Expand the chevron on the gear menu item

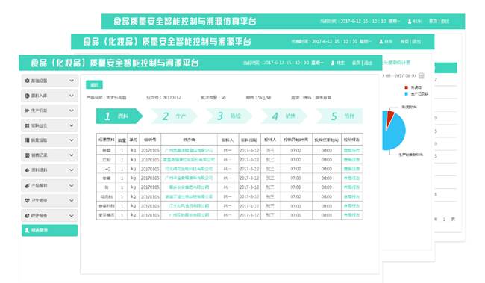point(72,81)
